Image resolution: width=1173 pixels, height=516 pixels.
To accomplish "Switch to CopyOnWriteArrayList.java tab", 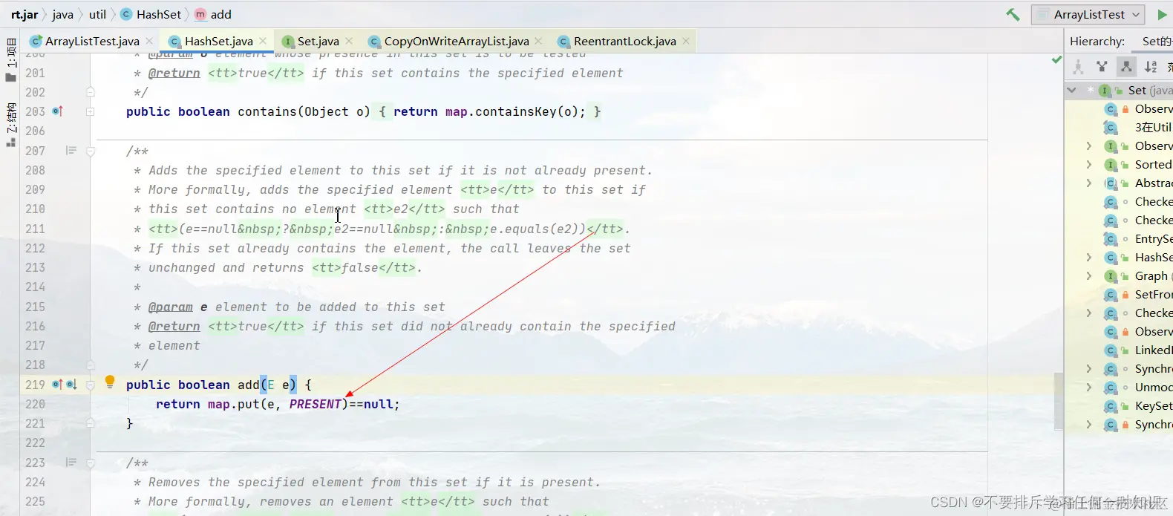I will 457,41.
